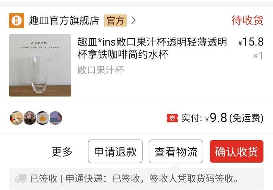This screenshot has height=190, width=273.
Task: Select the purple sunset avatar
Action: click(56, 118)
